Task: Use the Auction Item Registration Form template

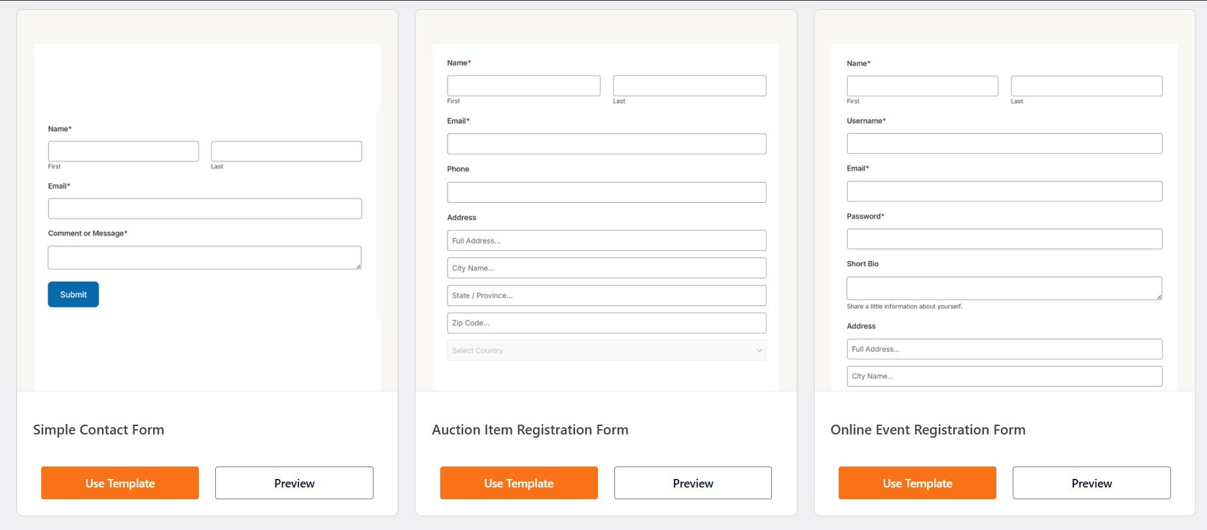Action: (x=519, y=483)
